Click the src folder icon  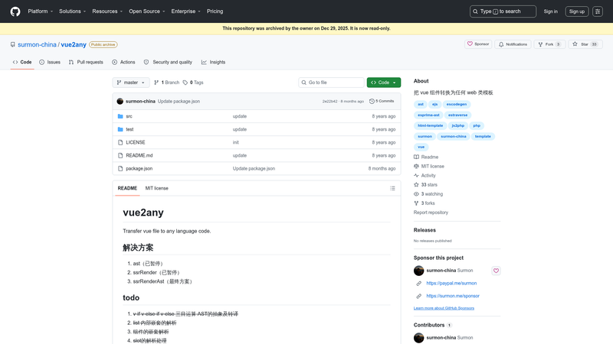click(120, 116)
